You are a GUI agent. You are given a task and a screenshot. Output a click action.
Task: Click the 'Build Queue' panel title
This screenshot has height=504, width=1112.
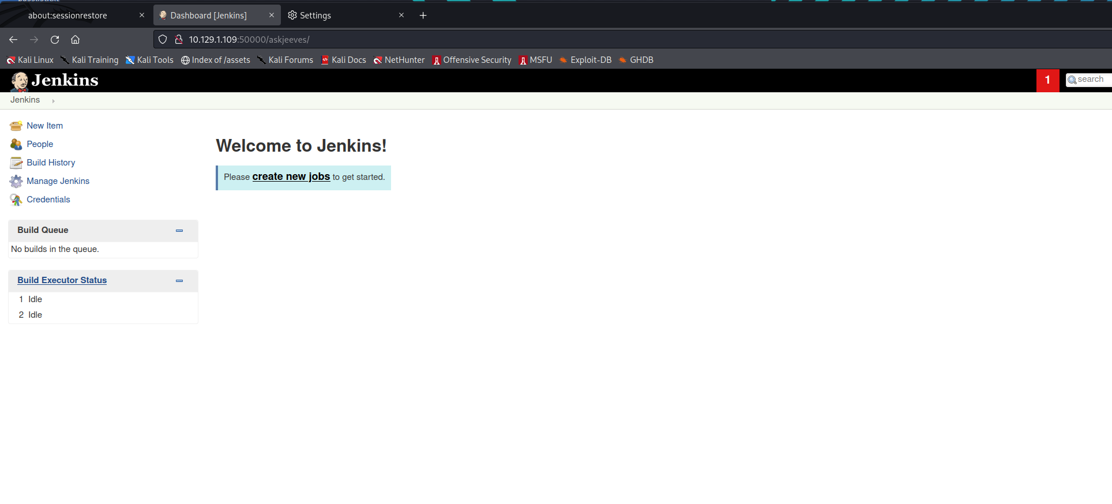43,230
